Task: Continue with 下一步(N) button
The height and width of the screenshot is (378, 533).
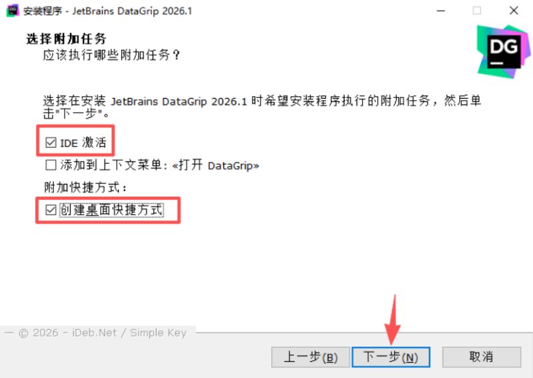Action: click(x=391, y=357)
